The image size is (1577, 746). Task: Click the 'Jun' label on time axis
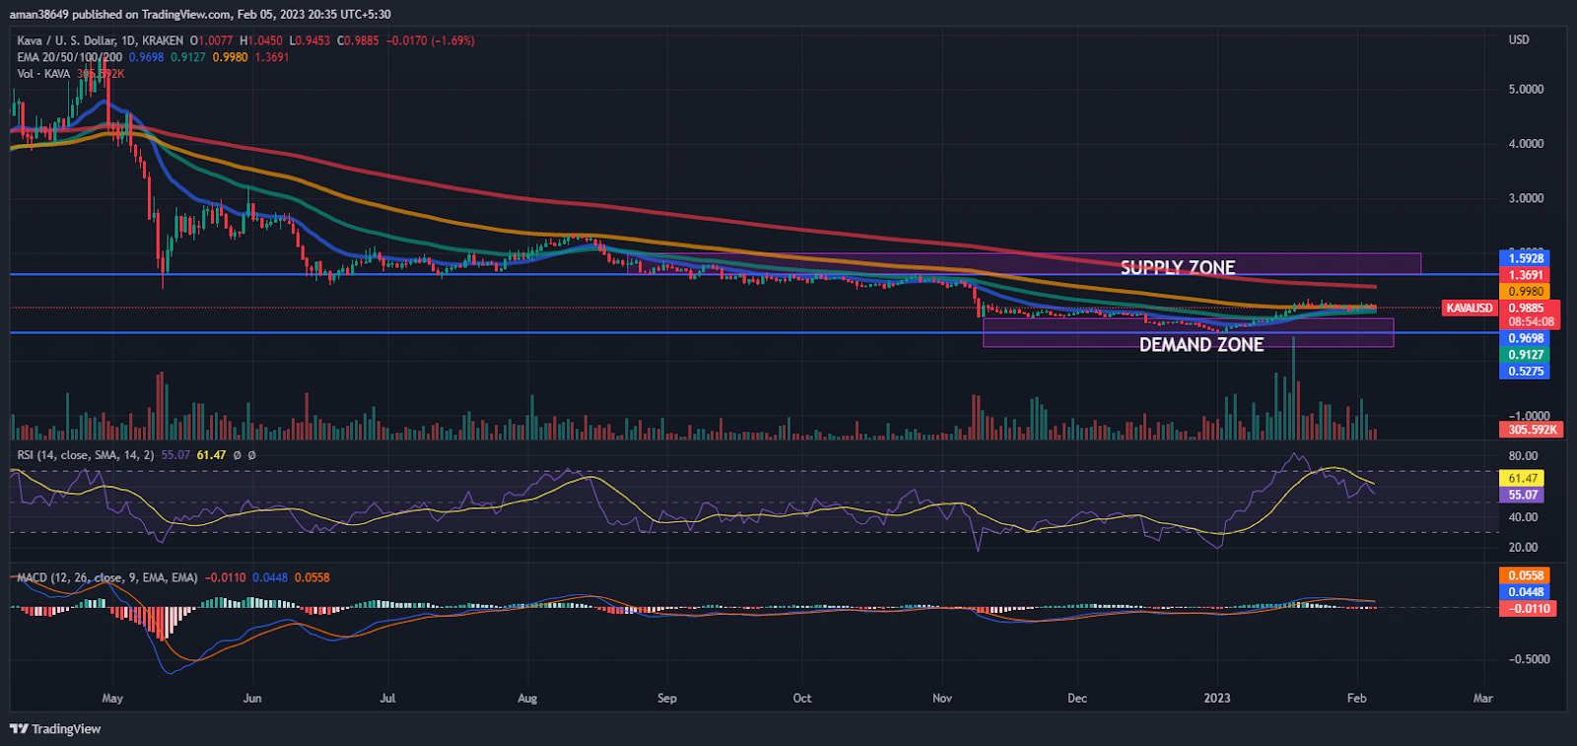(252, 699)
